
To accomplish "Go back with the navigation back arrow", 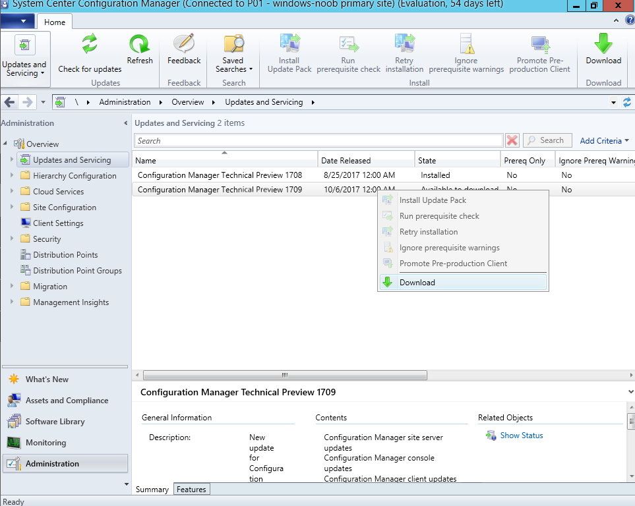I will click(x=10, y=102).
